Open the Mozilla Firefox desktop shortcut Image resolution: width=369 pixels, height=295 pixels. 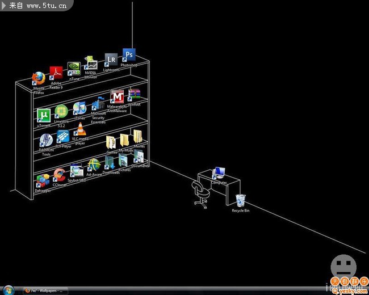click(x=39, y=78)
